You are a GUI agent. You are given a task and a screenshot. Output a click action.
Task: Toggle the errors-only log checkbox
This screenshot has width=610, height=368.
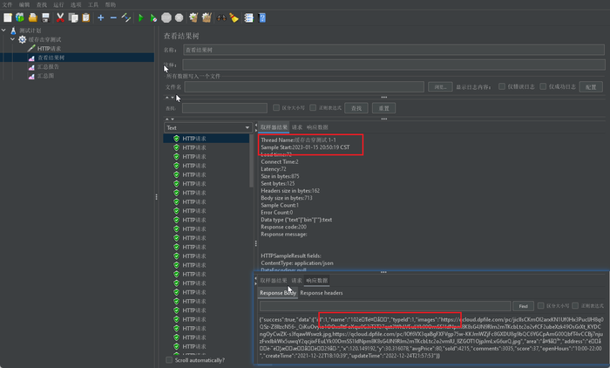pyautogui.click(x=502, y=86)
